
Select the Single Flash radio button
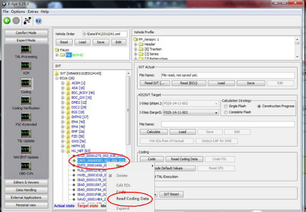(x=226, y=107)
